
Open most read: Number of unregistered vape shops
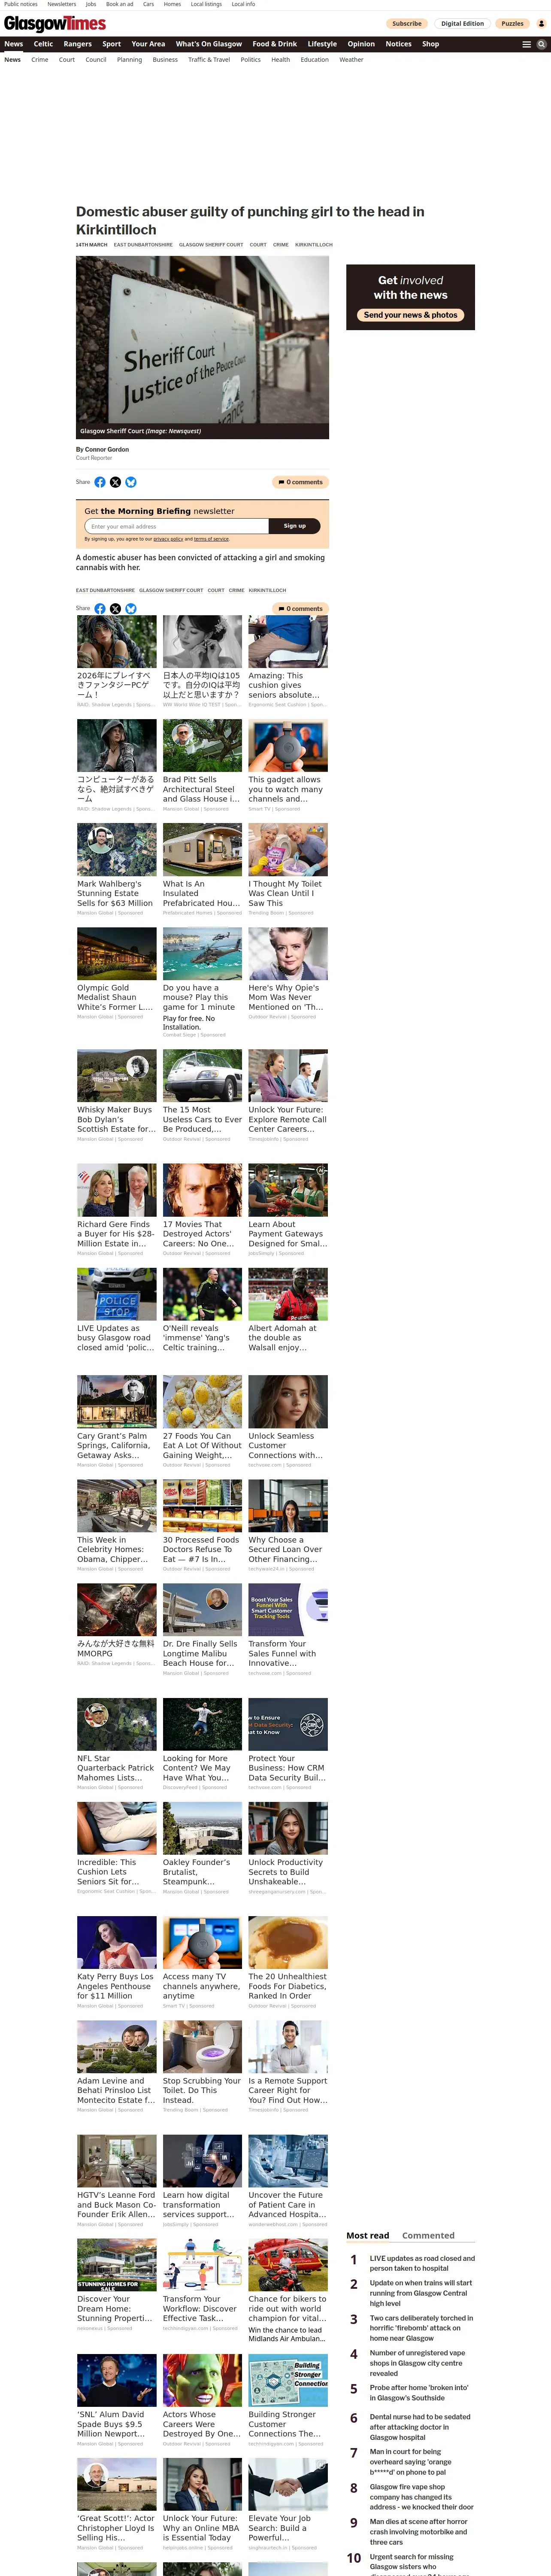(x=417, y=2363)
